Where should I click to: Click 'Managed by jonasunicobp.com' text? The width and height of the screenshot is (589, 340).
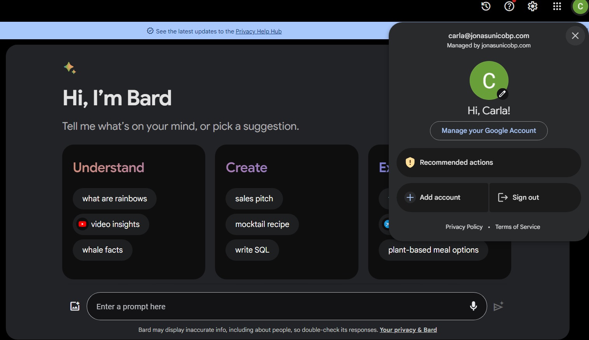pos(489,45)
